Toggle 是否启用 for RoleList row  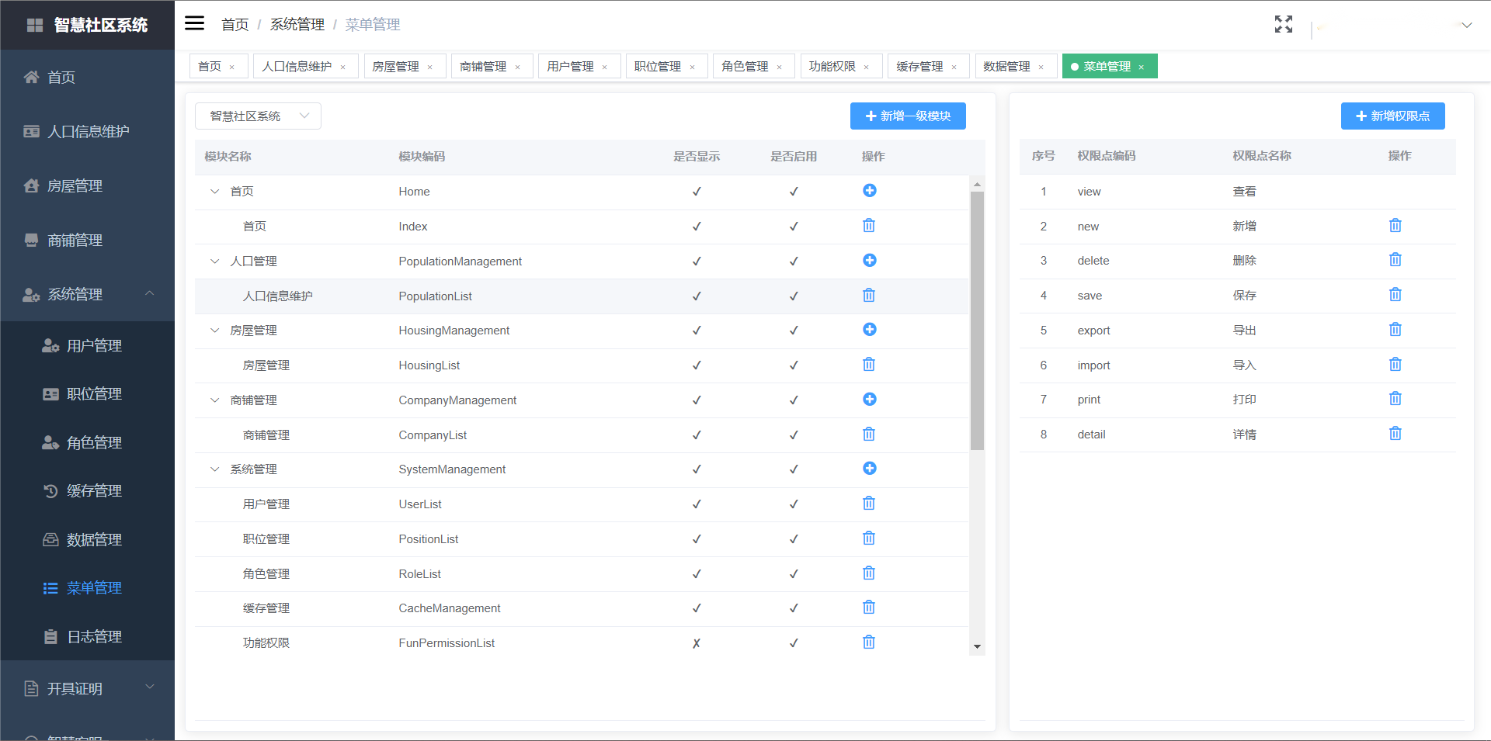794,574
